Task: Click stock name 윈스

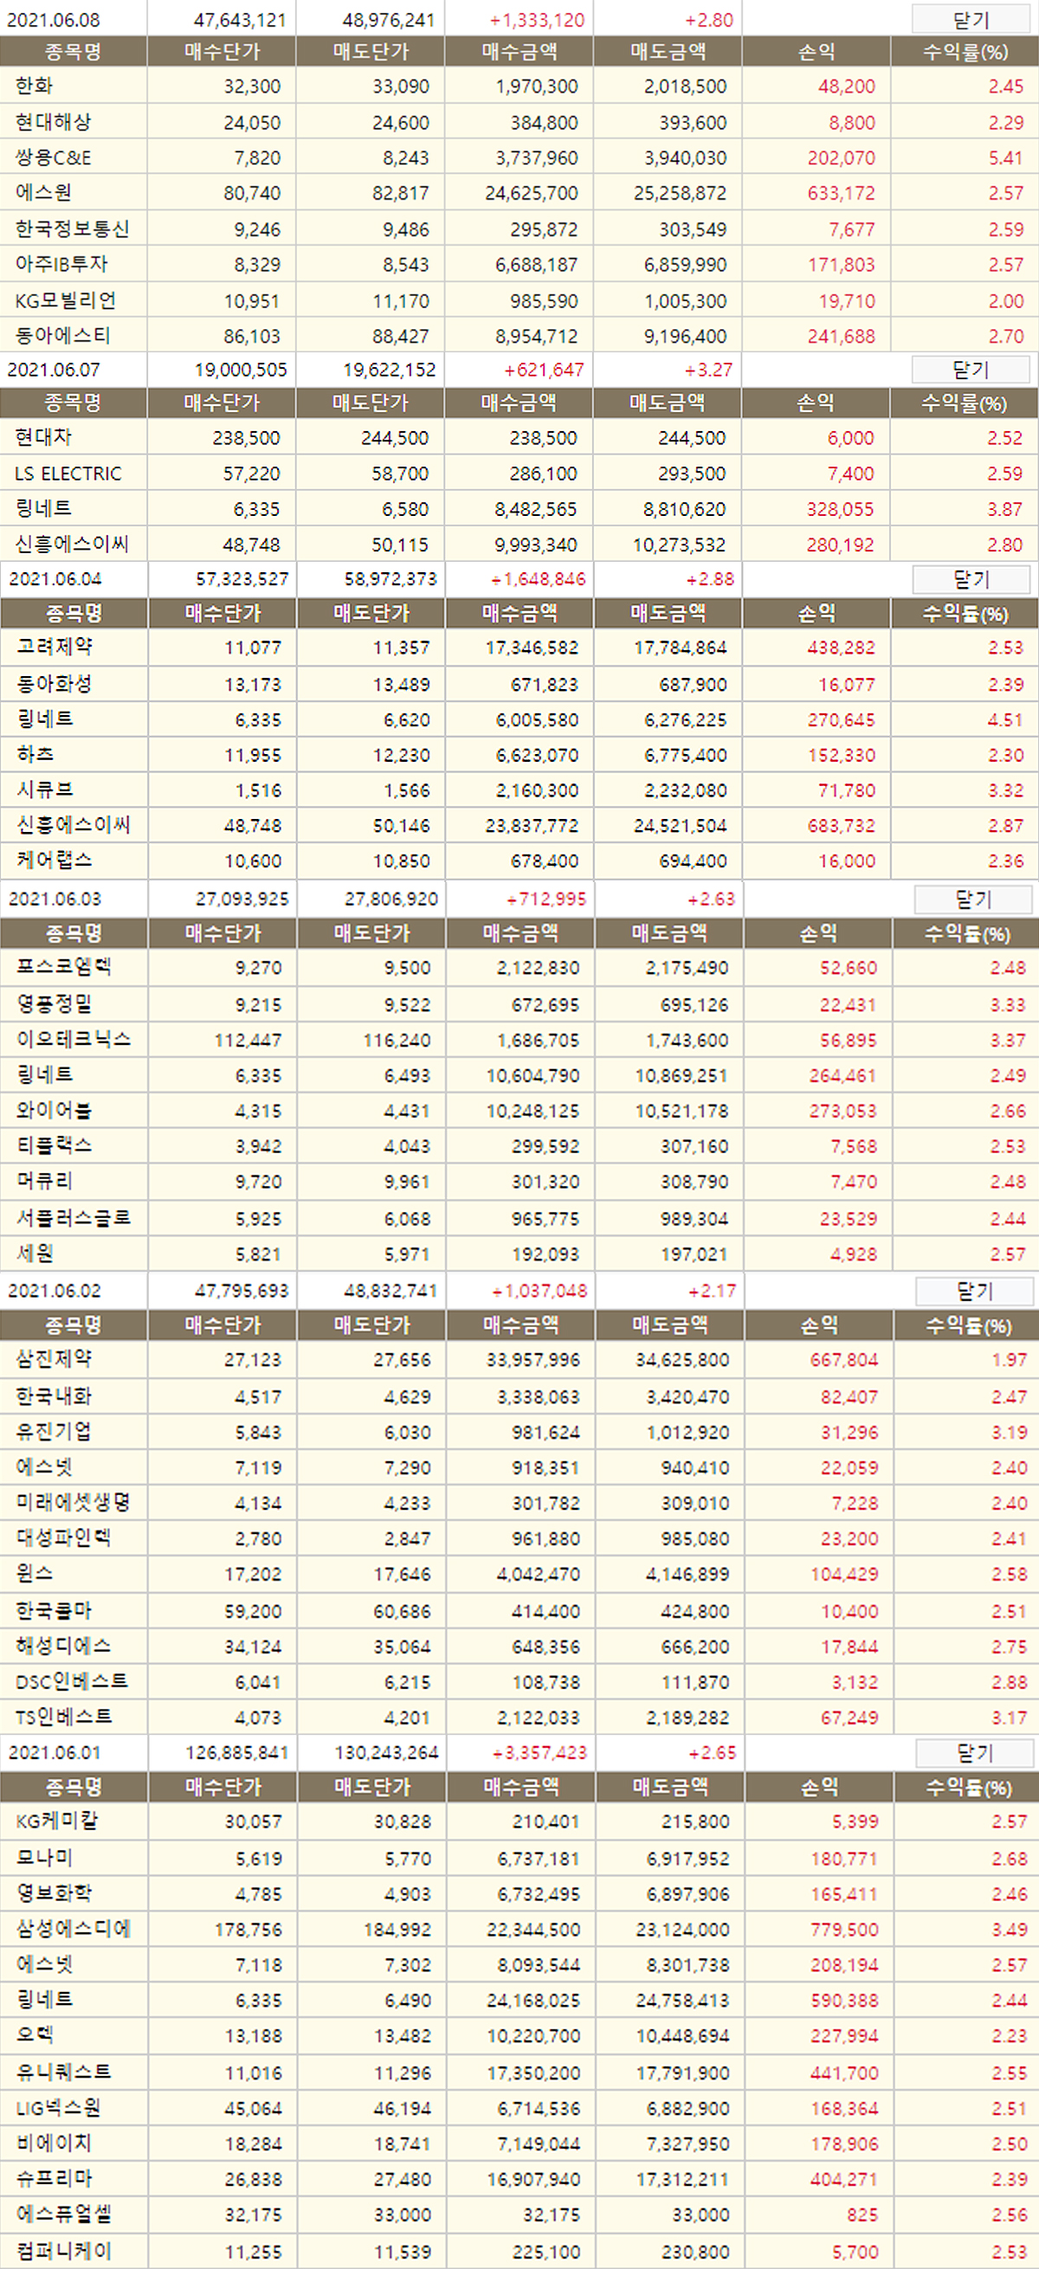Action: point(35,1574)
